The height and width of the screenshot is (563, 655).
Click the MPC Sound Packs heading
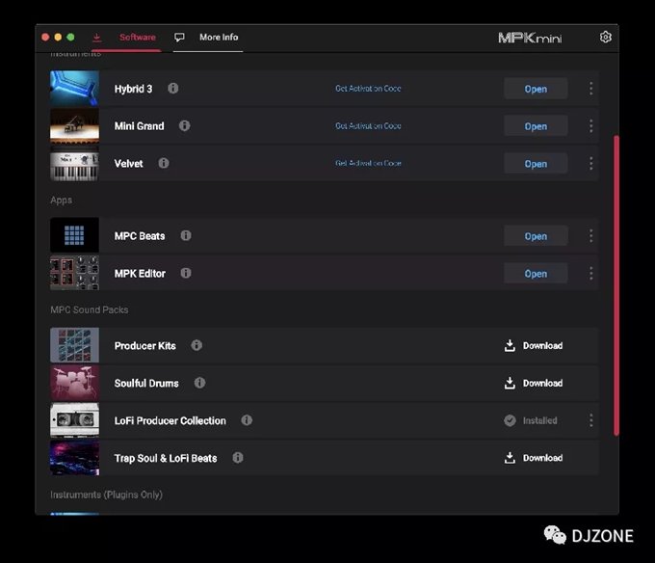coord(89,309)
